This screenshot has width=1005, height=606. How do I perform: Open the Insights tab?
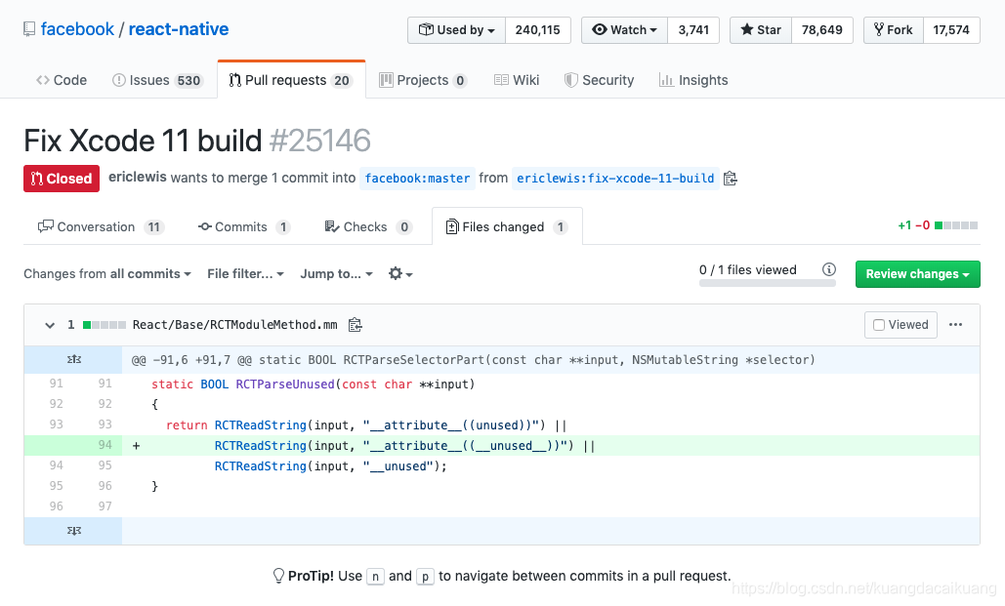pyautogui.click(x=693, y=80)
